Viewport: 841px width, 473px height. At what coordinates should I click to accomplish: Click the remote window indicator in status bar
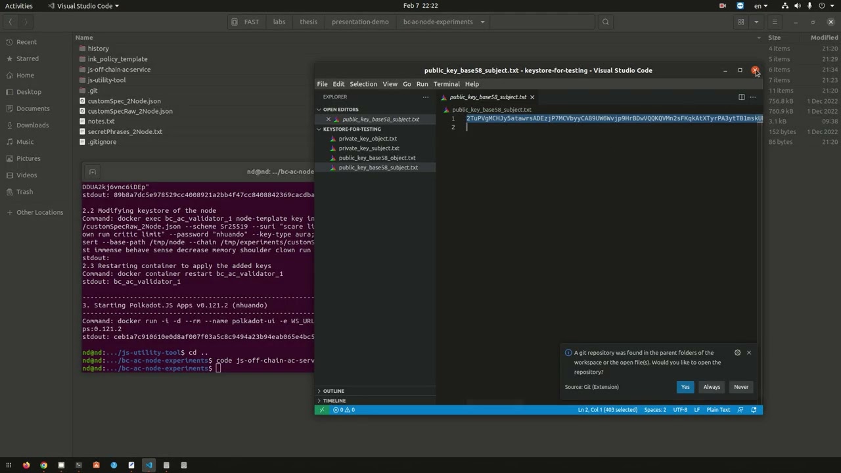point(321,410)
